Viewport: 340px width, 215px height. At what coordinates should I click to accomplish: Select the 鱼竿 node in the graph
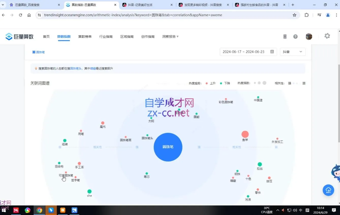(x=245, y=134)
